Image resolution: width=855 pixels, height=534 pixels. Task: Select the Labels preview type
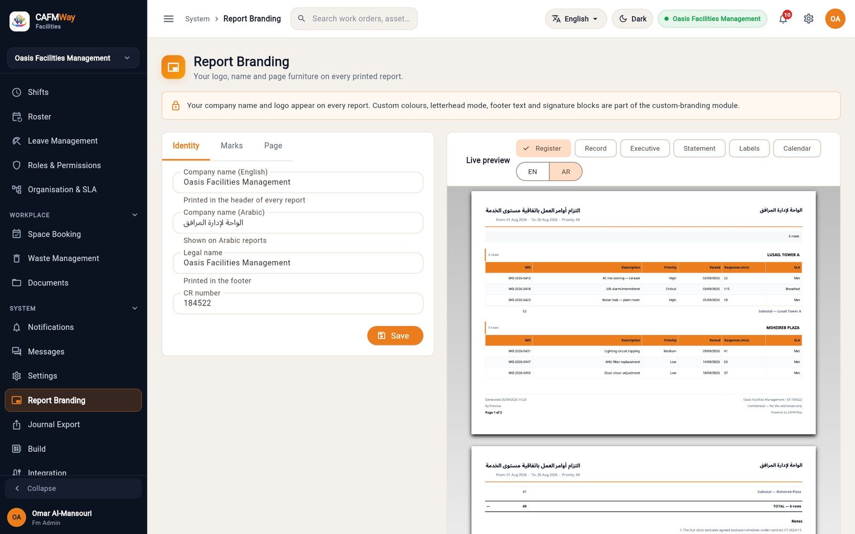(749, 148)
